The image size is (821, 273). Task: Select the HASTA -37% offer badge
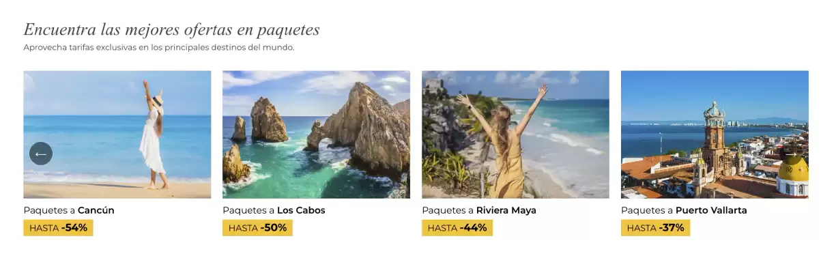pyautogui.click(x=655, y=228)
